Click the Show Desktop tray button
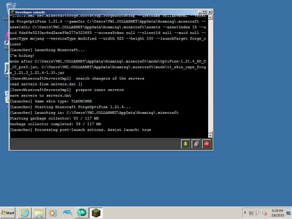This screenshot has height=219, width=292. pos(289,213)
